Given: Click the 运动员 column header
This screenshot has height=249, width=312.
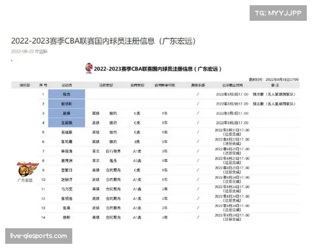Looking at the screenshot, I should pyautogui.click(x=67, y=85).
